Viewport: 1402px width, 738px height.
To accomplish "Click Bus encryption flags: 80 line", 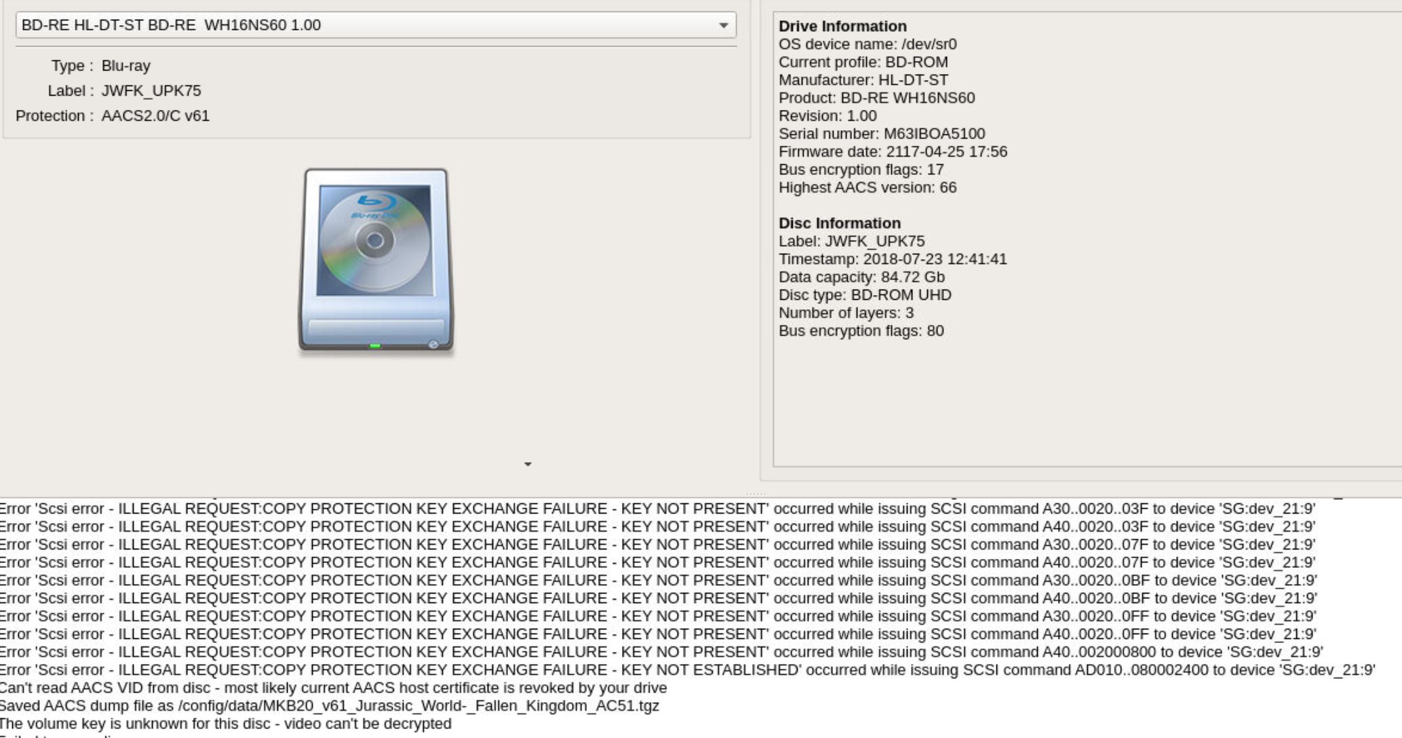I will pyautogui.click(x=861, y=331).
